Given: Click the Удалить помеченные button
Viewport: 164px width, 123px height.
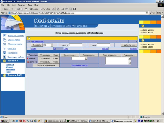Looking at the screenshot, I should [46, 65].
